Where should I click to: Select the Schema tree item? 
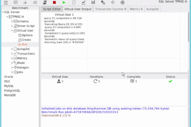[23, 21]
